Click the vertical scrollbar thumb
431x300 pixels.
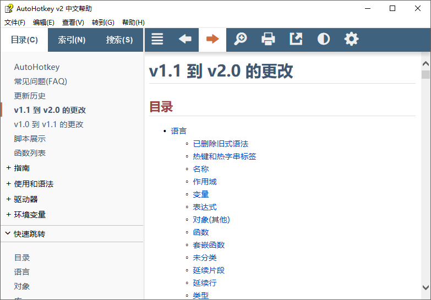425,74
